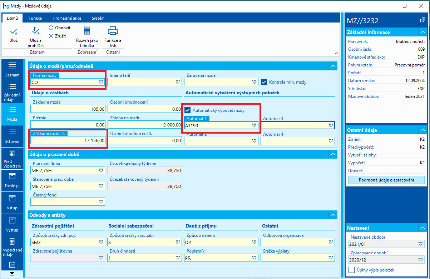Open the Zpracované období dropdown
Viewport: 430px width, 279px height.
421,260
